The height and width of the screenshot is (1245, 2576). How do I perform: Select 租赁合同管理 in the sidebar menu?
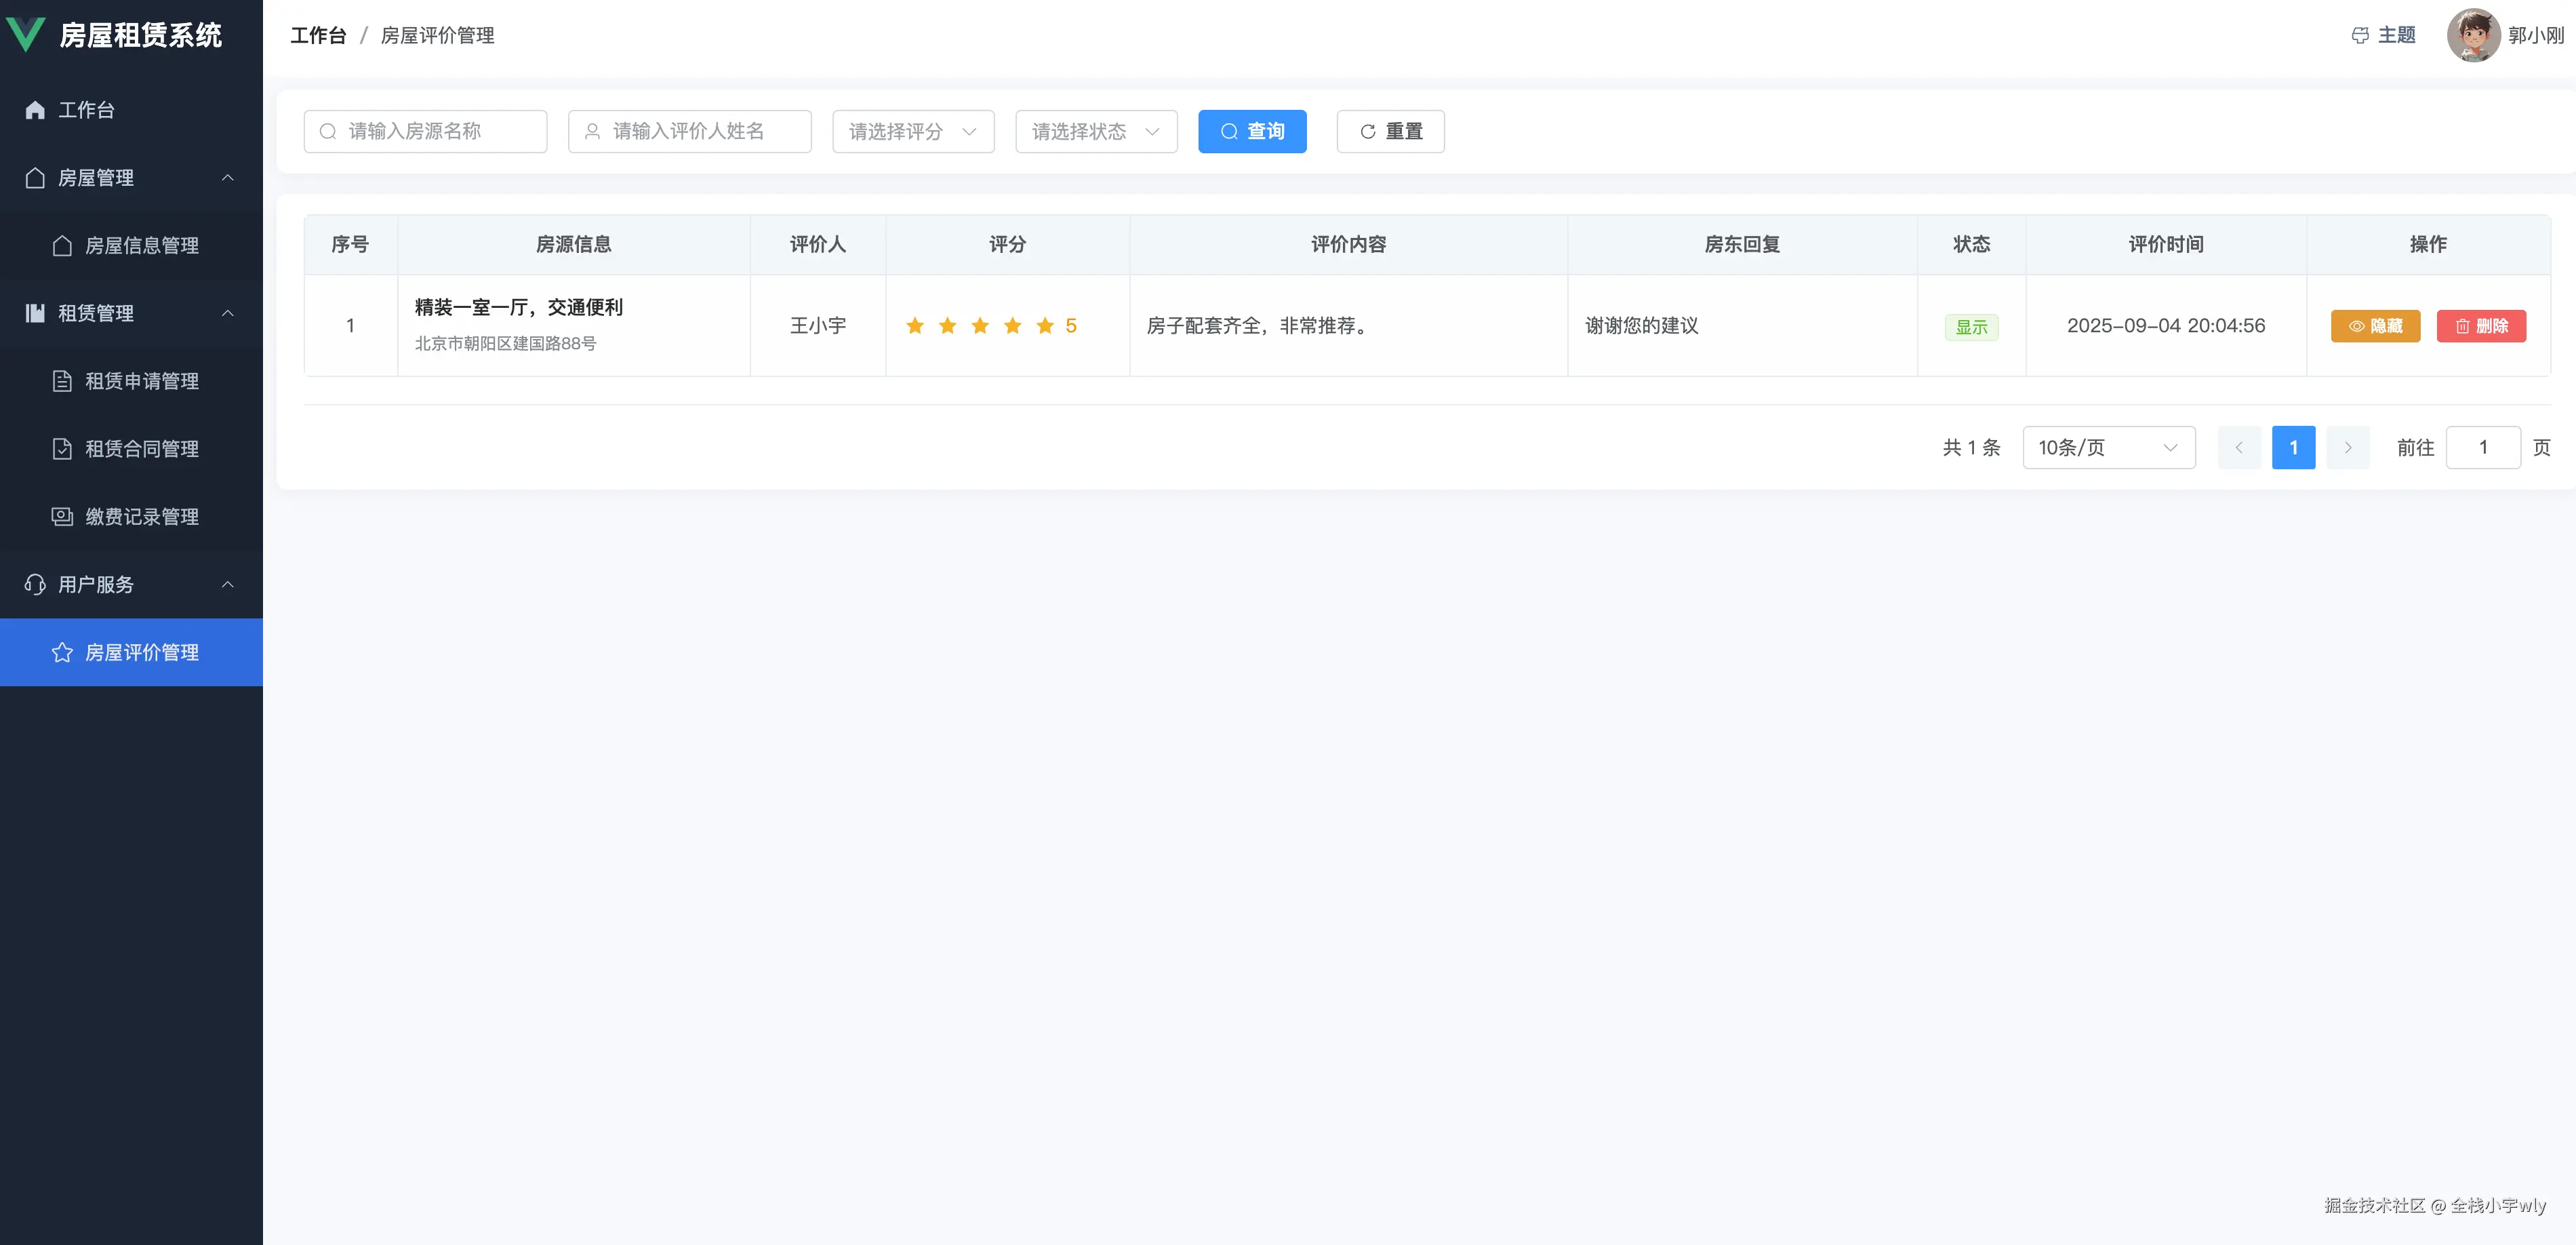(x=140, y=449)
